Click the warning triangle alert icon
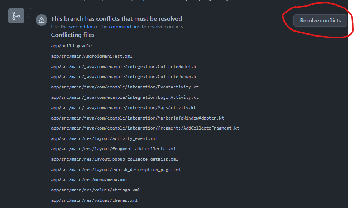 (42, 20)
